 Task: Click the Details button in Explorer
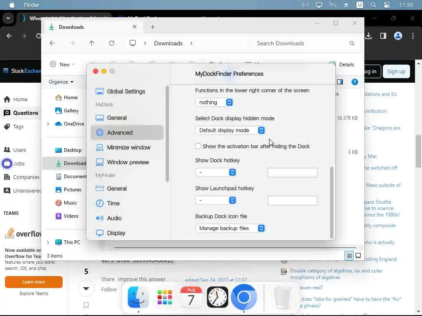coord(342,65)
